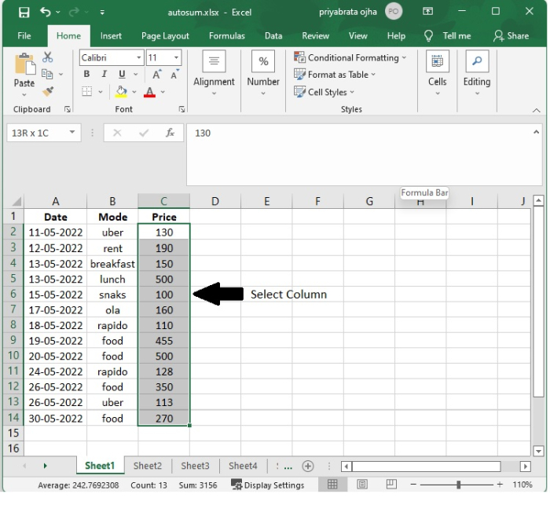Open the Borders dropdown arrow

pos(101,92)
